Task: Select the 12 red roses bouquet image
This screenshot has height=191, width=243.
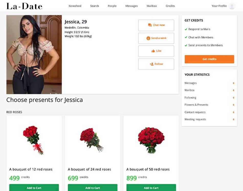Action: tap(33, 140)
